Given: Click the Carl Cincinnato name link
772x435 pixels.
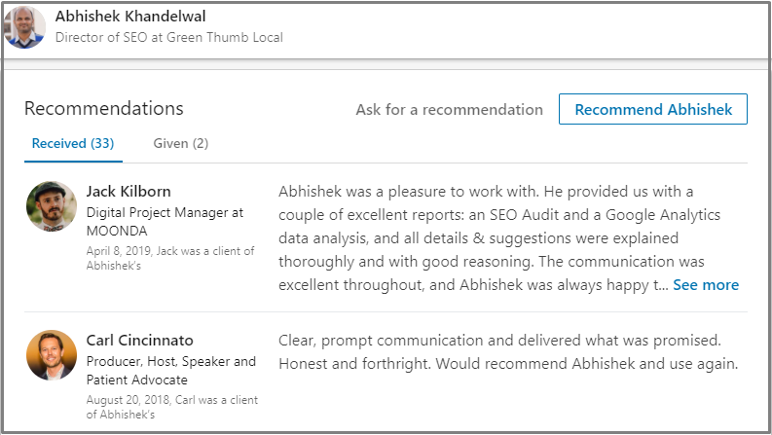Looking at the screenshot, I should tap(139, 341).
